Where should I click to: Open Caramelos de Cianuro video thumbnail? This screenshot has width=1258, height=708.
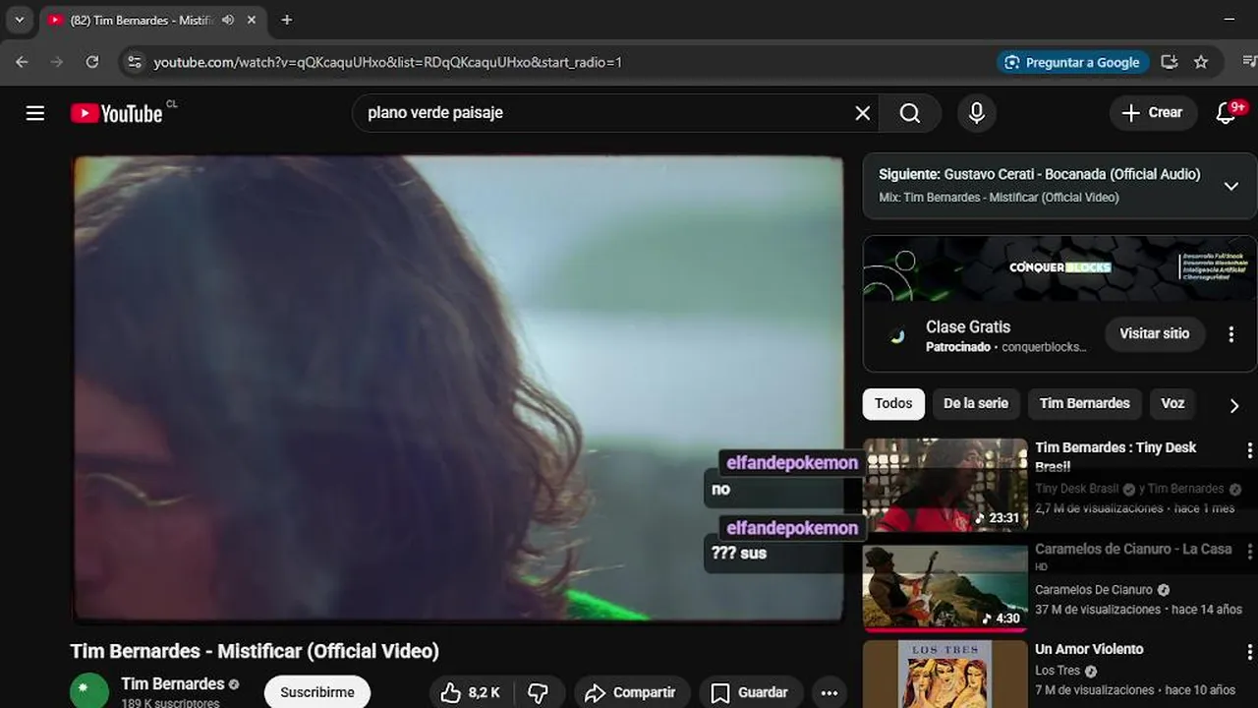944,587
